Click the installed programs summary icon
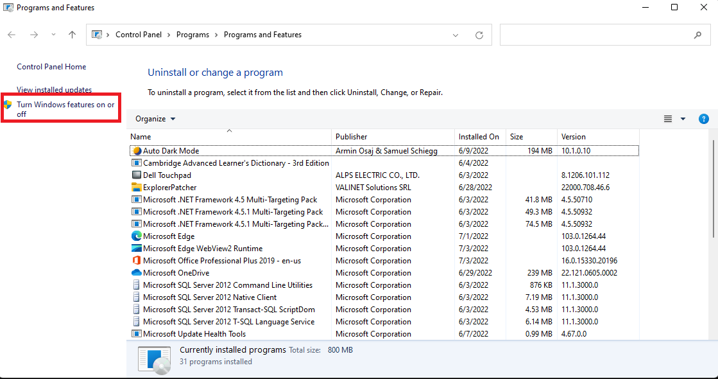Screen dimensions: 718x379 (154, 360)
